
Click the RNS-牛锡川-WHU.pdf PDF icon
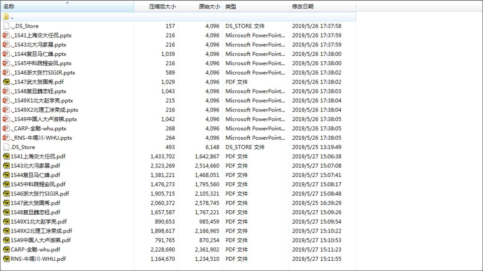point(6,258)
